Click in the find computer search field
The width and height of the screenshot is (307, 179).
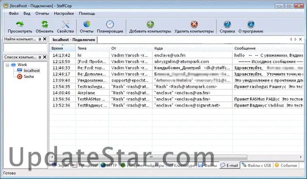pos(25,48)
